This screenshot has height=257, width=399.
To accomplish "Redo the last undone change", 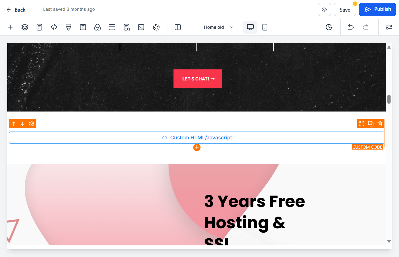I will [365, 27].
